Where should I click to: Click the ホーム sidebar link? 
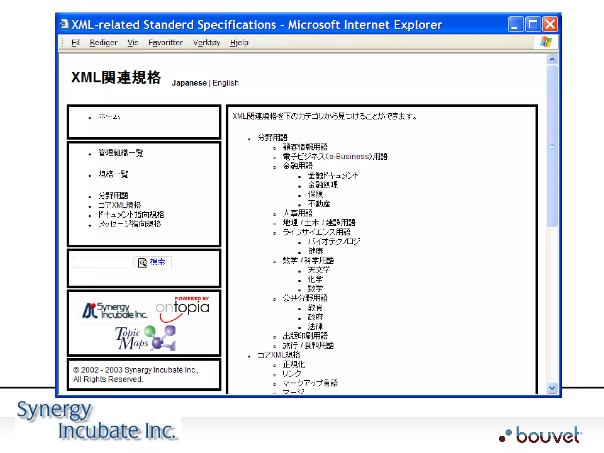click(x=109, y=116)
